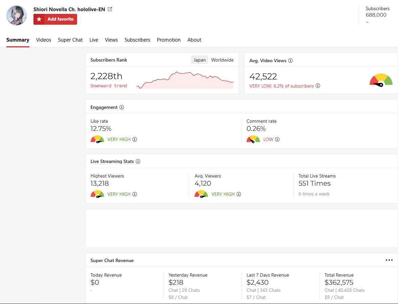The height and width of the screenshot is (304, 398).
Task: Click the Live Streaming Stats info icon
Action: pyautogui.click(x=138, y=161)
